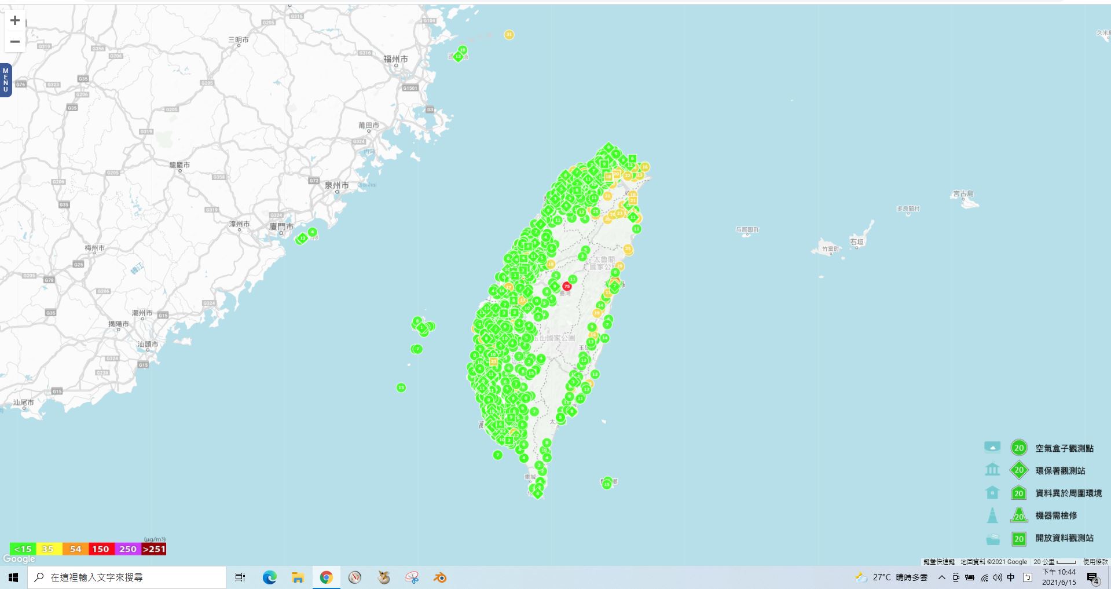Click the diamond green 20 legend marker
Viewport: 1111px width, 589px height.
[x=1019, y=470]
